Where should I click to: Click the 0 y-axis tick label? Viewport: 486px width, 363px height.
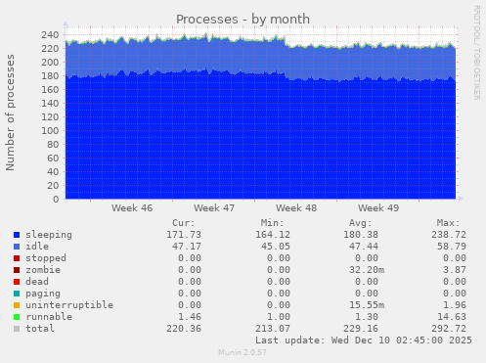click(56, 199)
